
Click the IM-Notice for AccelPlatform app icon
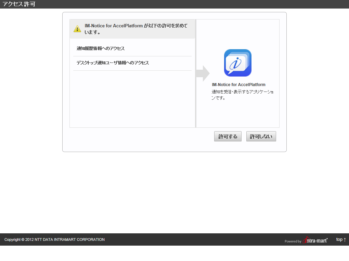pos(238,63)
